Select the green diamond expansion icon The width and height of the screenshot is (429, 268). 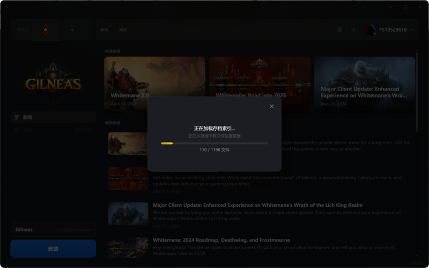[x=72, y=29]
